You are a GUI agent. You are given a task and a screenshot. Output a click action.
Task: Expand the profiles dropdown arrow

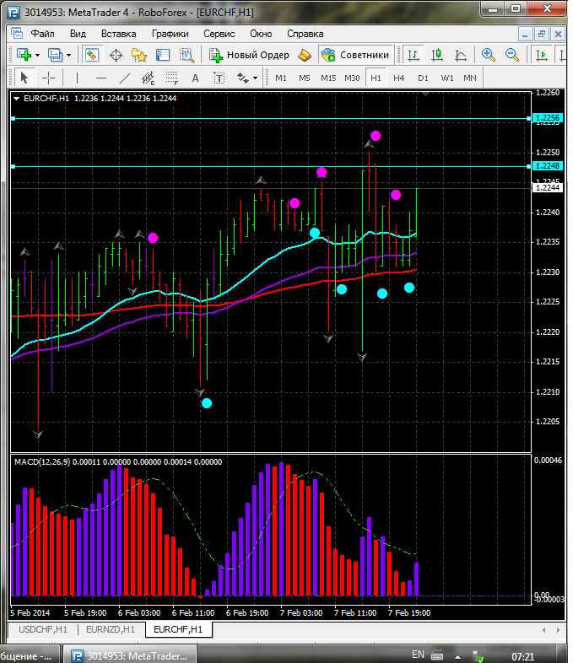69,55
